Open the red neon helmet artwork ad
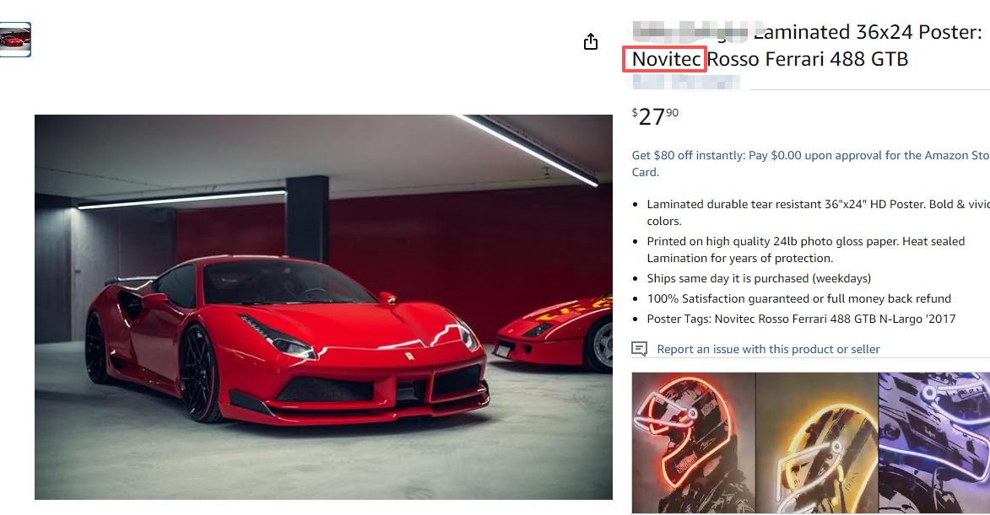The width and height of the screenshot is (990, 515). click(693, 443)
